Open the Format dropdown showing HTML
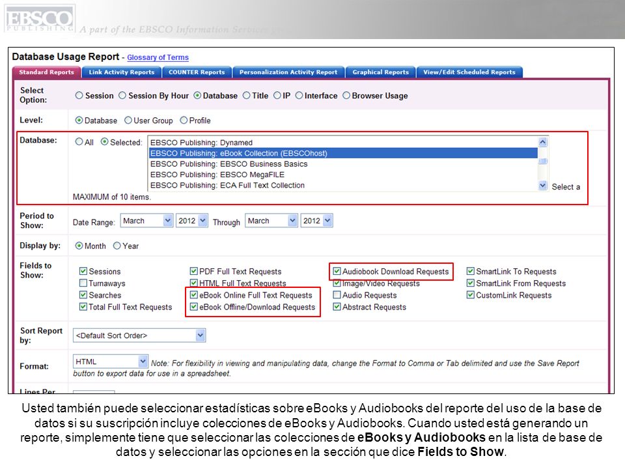Screen dimensions: 625x469 pos(111,362)
